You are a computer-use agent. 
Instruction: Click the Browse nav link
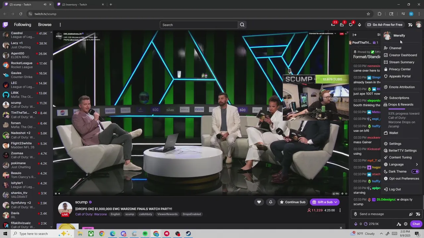pos(45,25)
